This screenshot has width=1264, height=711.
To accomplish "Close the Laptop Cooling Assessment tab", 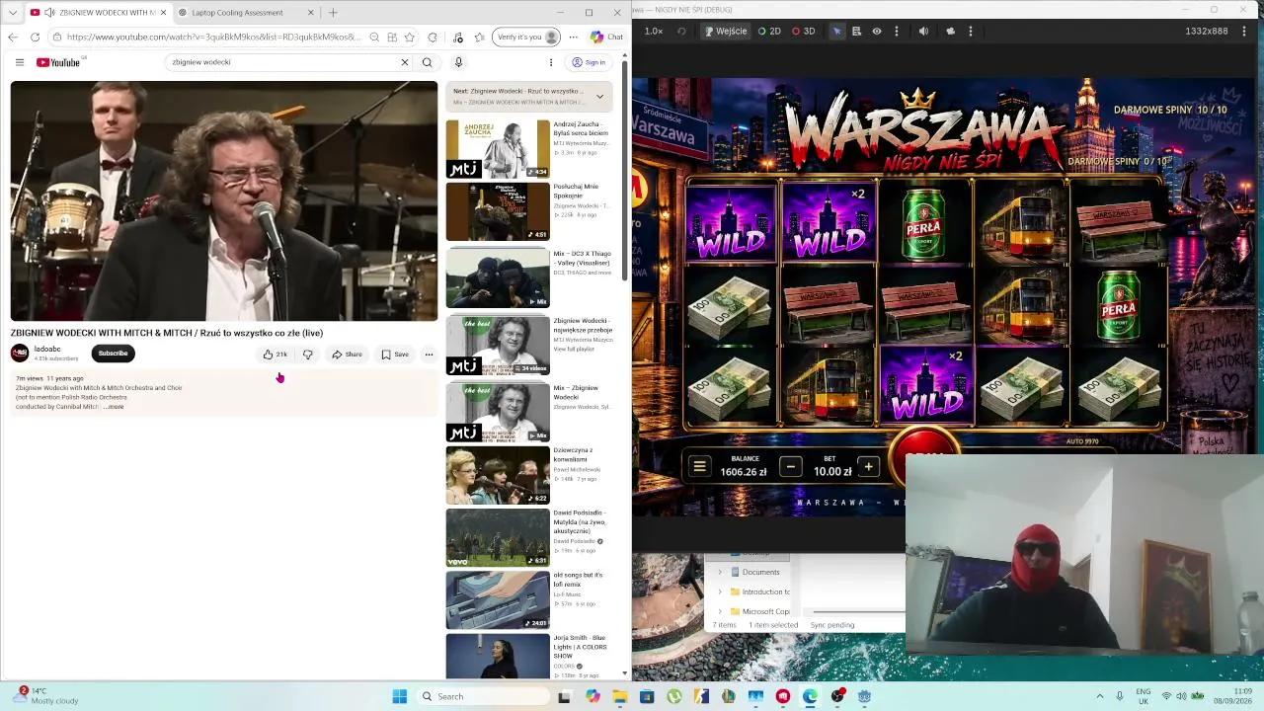I will click(x=311, y=13).
